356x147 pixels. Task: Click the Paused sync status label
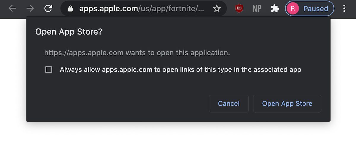tap(316, 9)
